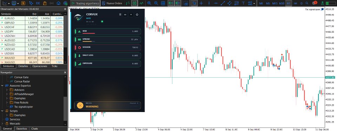Open the Market shopping bag icon
Screen dimensions: 337x131
(45, 3)
